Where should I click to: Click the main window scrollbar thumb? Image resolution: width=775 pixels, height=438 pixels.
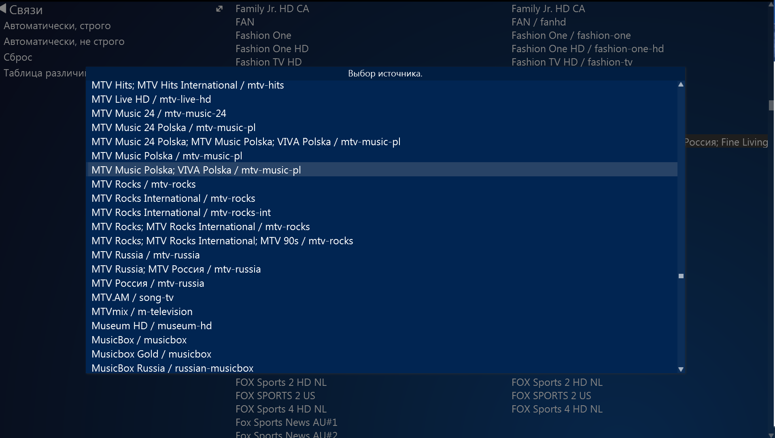(771, 105)
